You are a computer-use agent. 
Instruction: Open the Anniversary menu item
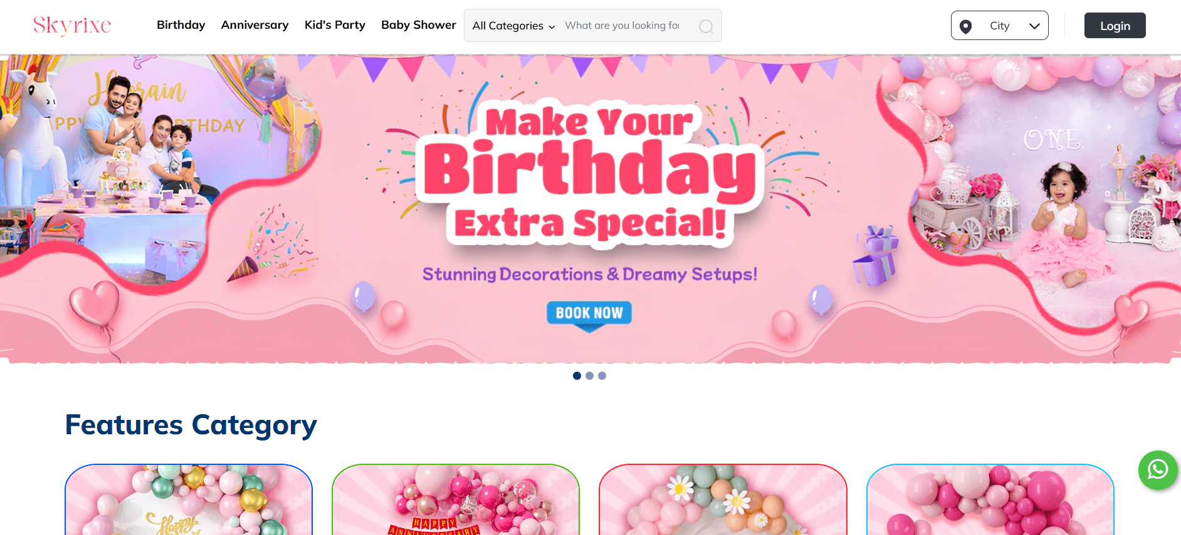pos(255,25)
